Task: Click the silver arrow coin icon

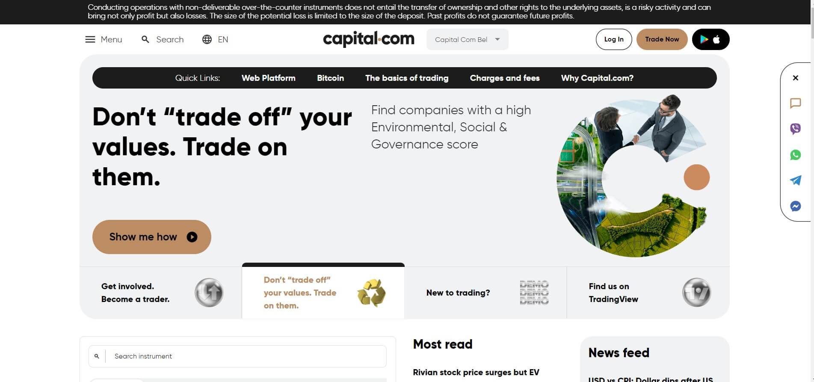Action: coord(209,293)
